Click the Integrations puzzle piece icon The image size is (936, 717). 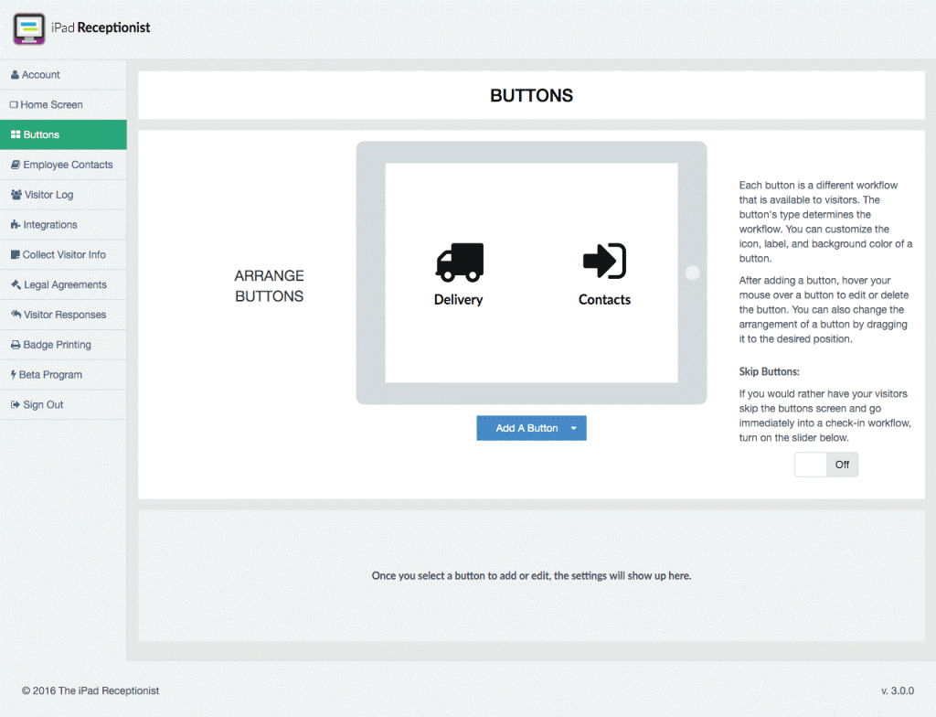16,225
